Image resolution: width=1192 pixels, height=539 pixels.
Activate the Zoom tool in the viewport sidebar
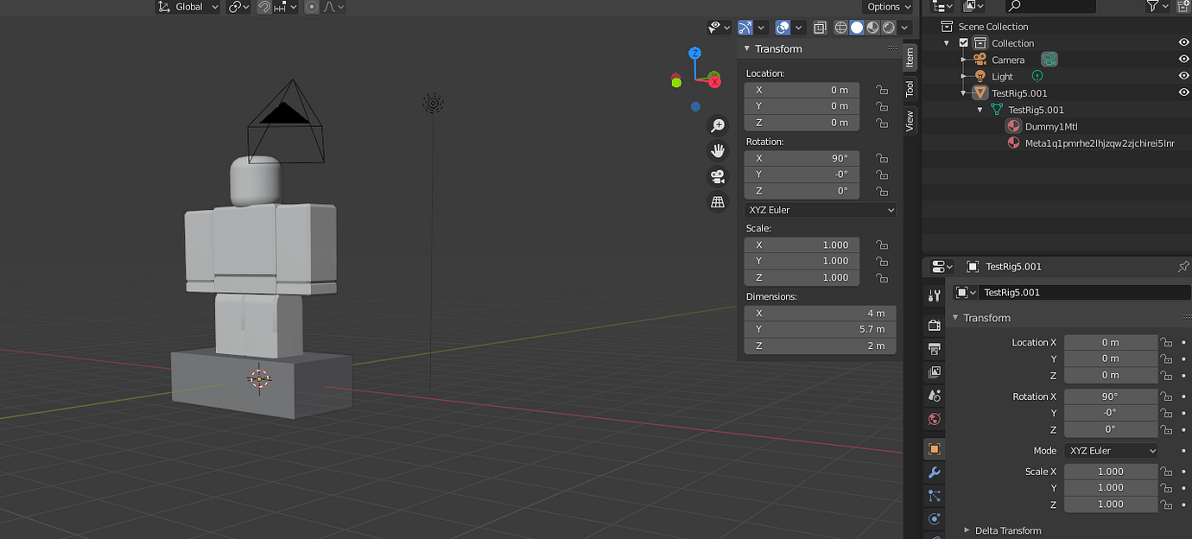pos(717,125)
